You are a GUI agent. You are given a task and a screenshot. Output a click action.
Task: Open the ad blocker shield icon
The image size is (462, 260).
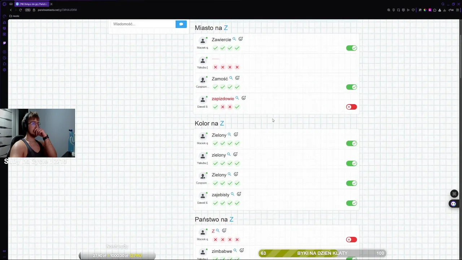pos(403,10)
